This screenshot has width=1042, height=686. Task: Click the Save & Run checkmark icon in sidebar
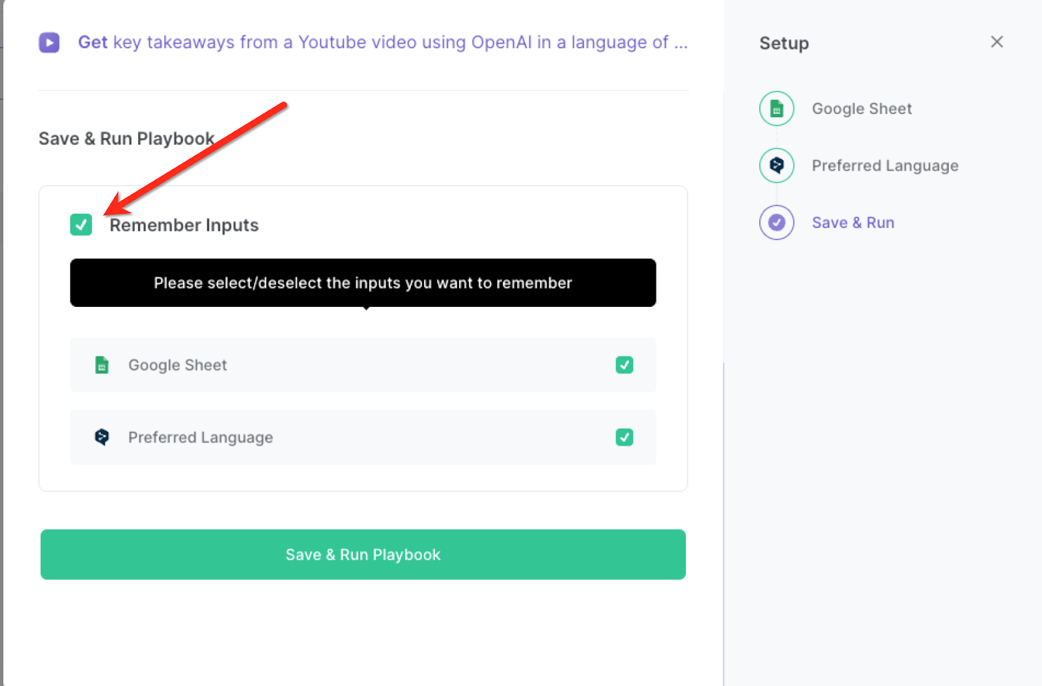pos(776,222)
